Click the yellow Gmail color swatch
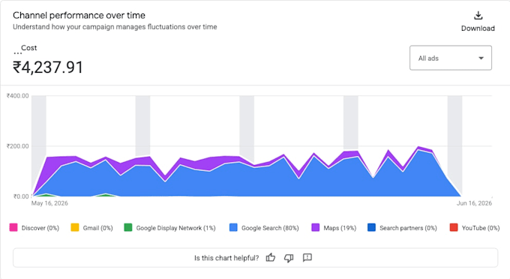 click(75, 227)
